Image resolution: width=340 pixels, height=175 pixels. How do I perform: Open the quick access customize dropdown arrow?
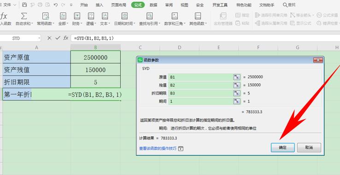coord(71,5)
